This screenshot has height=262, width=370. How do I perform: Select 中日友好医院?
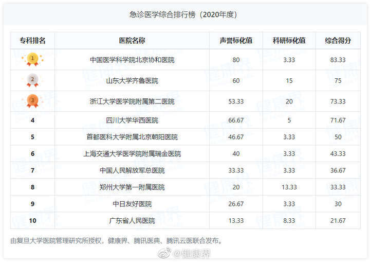(132, 204)
